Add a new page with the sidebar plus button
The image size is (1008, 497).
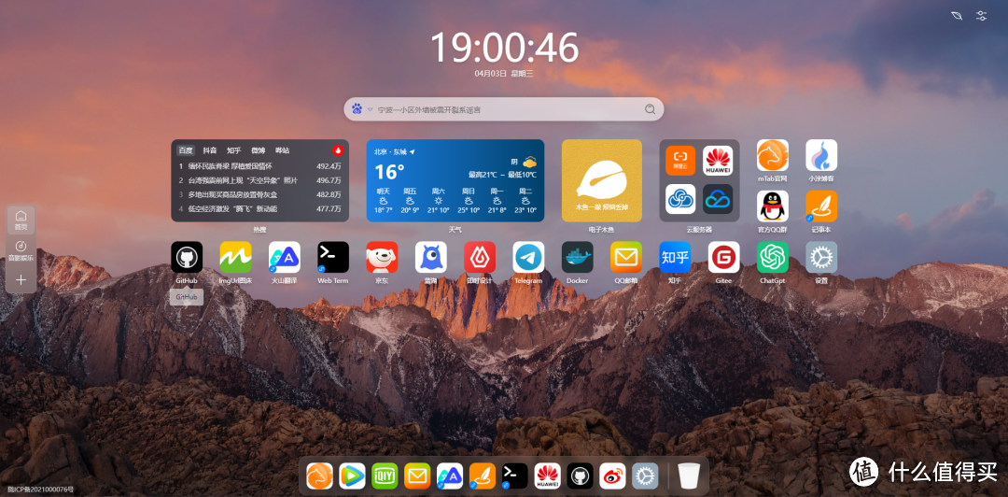21,280
